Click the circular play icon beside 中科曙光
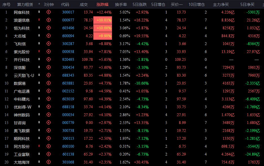Image resolution: width=264 pixels, height=166 pixels. pyautogui.click(x=49, y=99)
